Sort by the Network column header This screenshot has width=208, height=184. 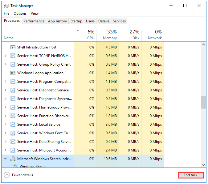point(153,35)
